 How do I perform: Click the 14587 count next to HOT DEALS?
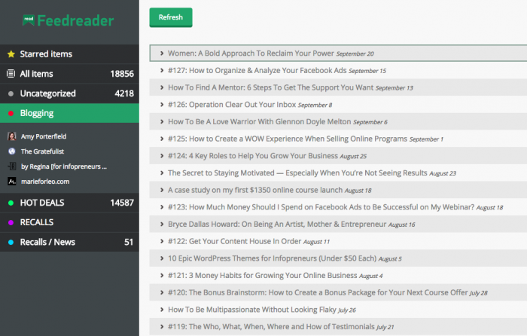(x=122, y=203)
